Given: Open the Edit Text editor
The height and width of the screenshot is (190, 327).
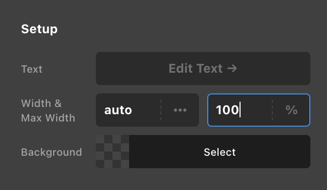Looking at the screenshot, I should [203, 69].
